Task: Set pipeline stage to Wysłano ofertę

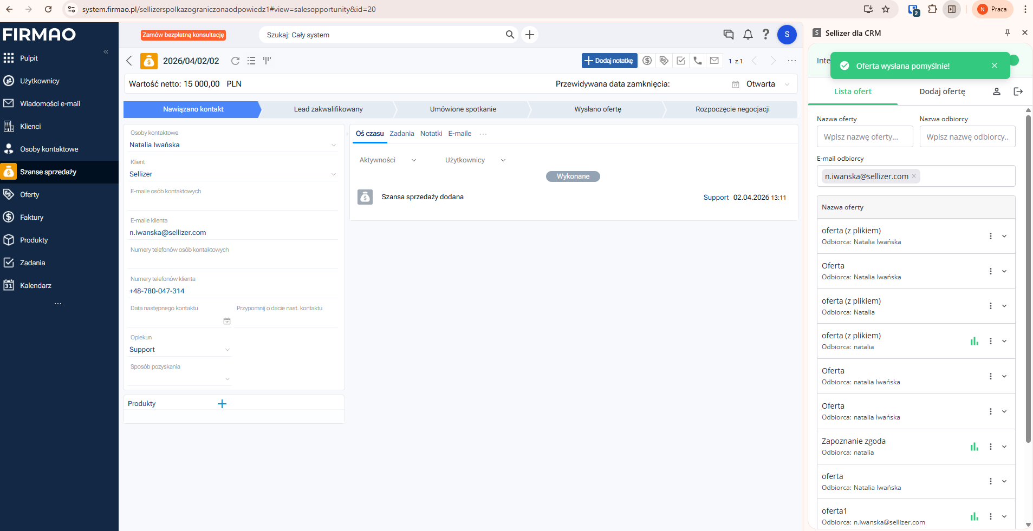Action: point(597,109)
